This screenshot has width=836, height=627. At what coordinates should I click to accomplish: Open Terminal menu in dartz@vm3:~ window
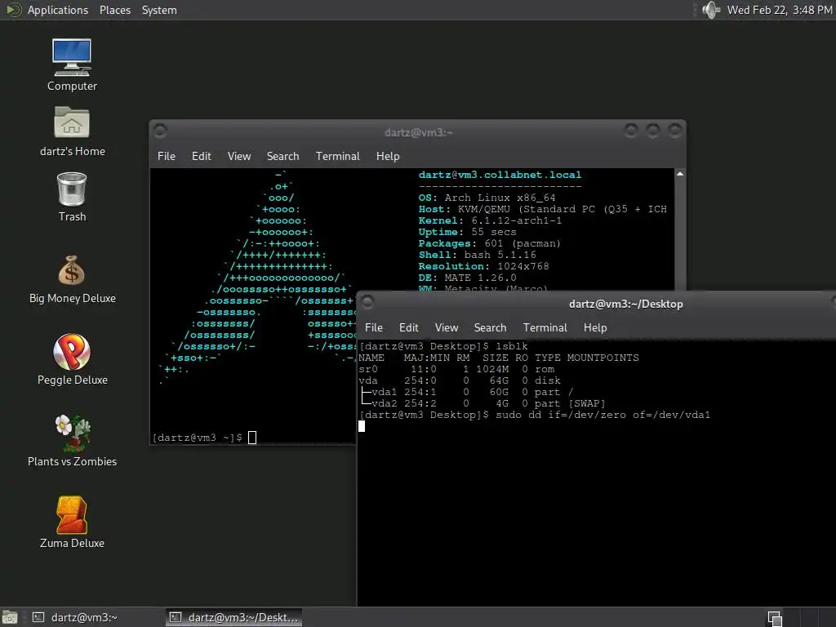click(337, 156)
